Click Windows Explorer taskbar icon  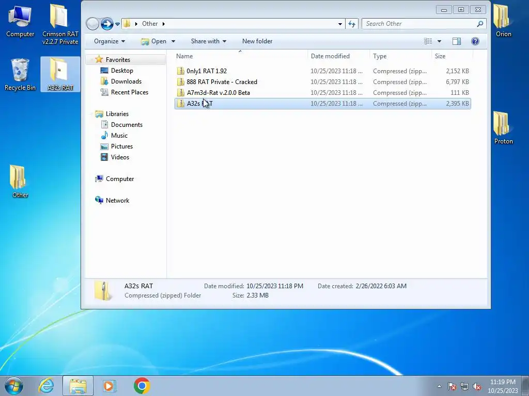click(x=78, y=386)
